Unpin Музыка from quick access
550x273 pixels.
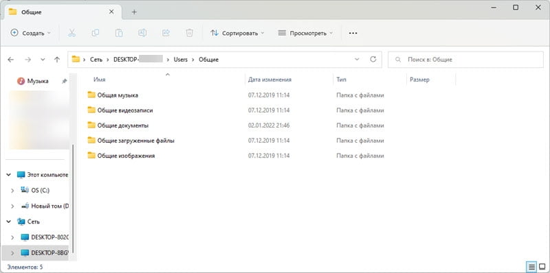pos(64,81)
